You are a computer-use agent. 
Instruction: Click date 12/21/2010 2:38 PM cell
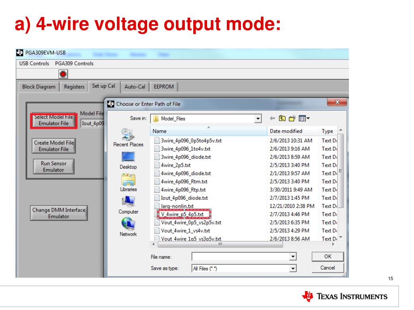pyautogui.click(x=292, y=206)
